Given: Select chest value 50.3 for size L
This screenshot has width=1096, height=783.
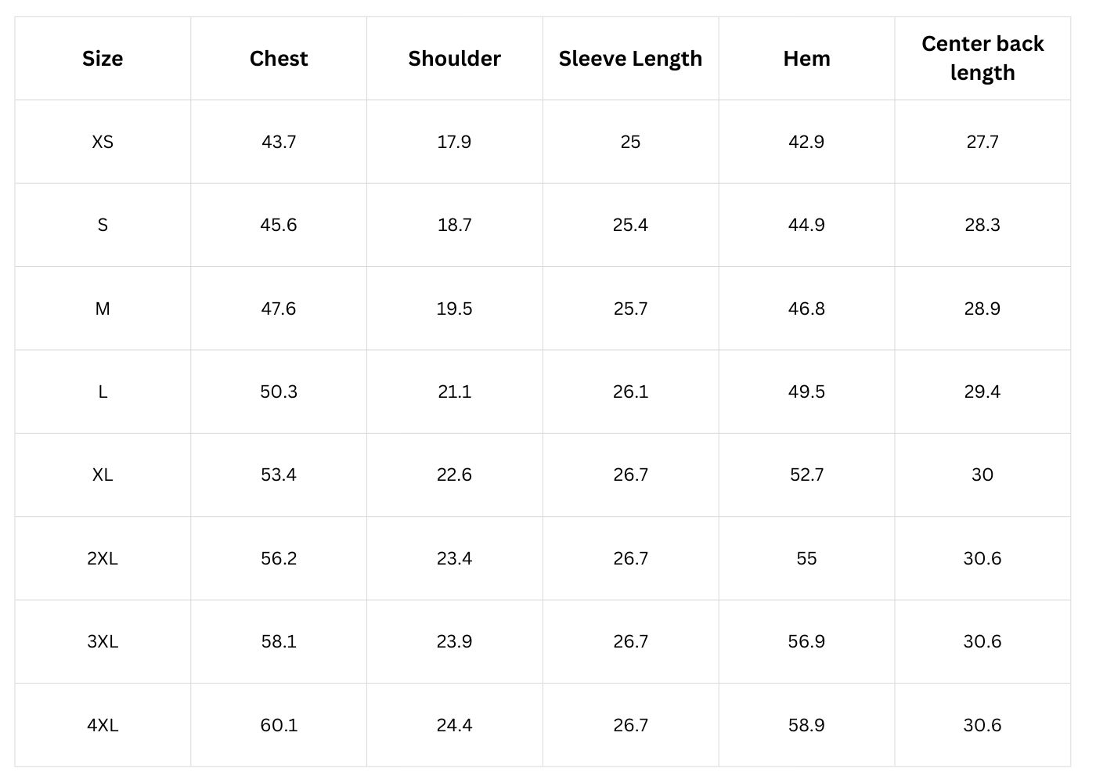Looking at the screenshot, I should tap(279, 391).
